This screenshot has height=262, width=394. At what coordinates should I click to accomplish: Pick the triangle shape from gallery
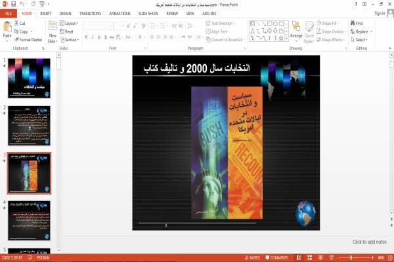[x=252, y=31]
